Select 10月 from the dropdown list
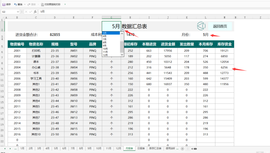 coord(111,49)
